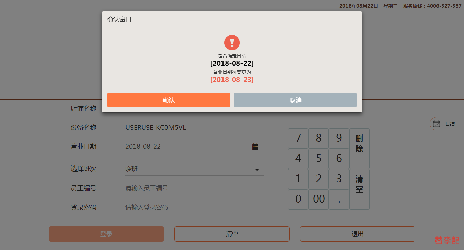Tap keypad digit 5
The height and width of the screenshot is (250, 464).
tap(319, 159)
